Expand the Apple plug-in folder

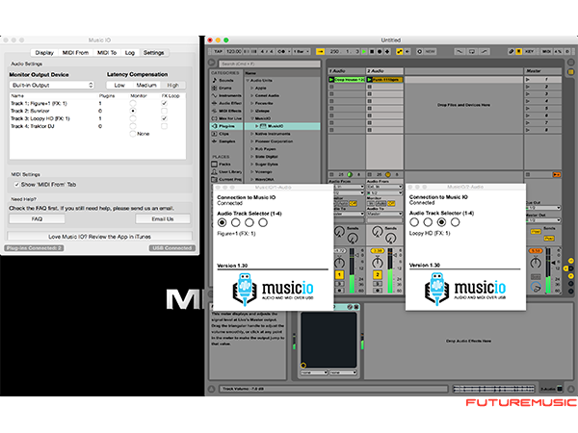[x=252, y=88]
